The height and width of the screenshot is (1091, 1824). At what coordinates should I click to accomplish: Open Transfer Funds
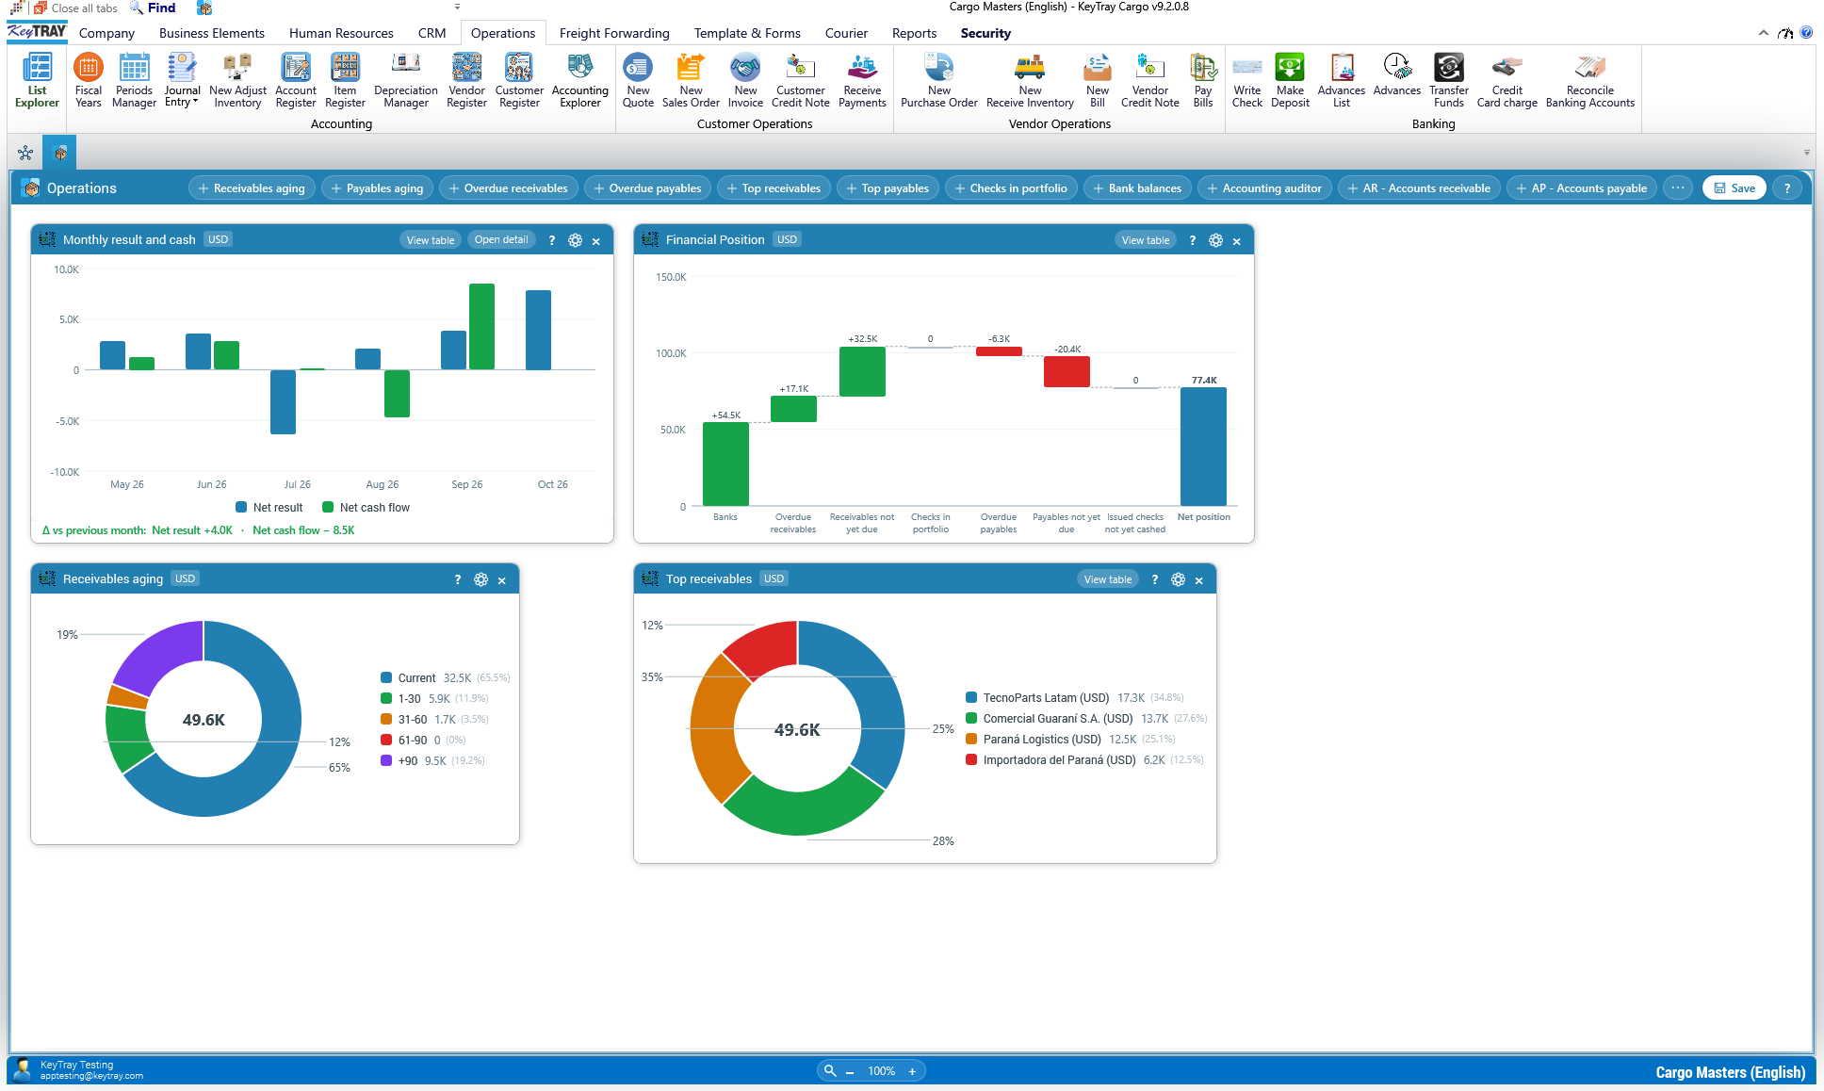1448,80
